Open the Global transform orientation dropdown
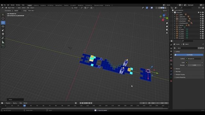This screenshot has height=115, width=205. (x=76, y=8)
